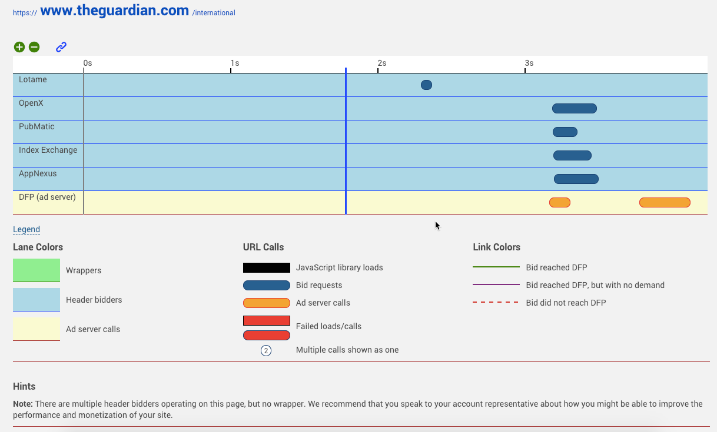Click the green plus zoom-in icon

coord(19,47)
